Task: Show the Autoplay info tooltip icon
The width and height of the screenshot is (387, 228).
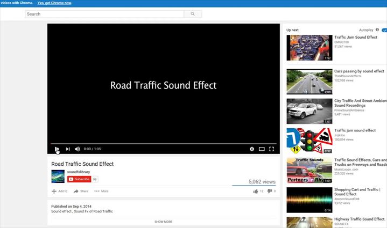Action: [377, 30]
